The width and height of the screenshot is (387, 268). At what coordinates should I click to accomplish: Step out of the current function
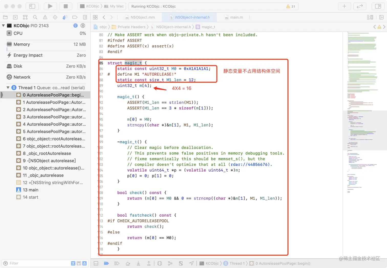pyautogui.click(x=149, y=263)
